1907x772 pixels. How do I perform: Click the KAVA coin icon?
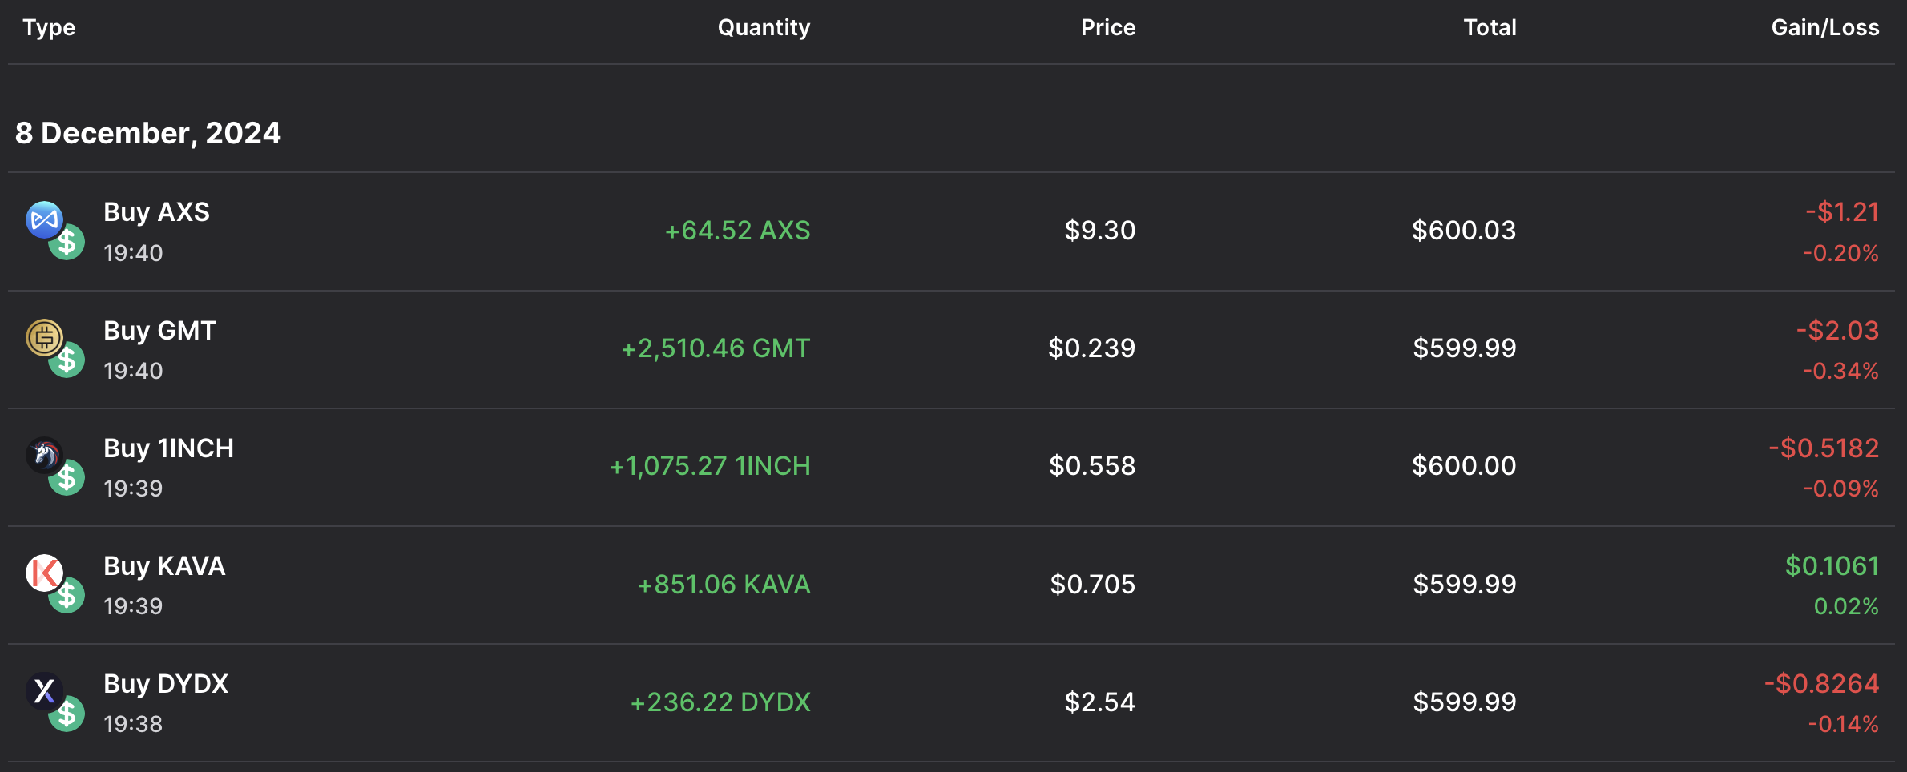(43, 573)
